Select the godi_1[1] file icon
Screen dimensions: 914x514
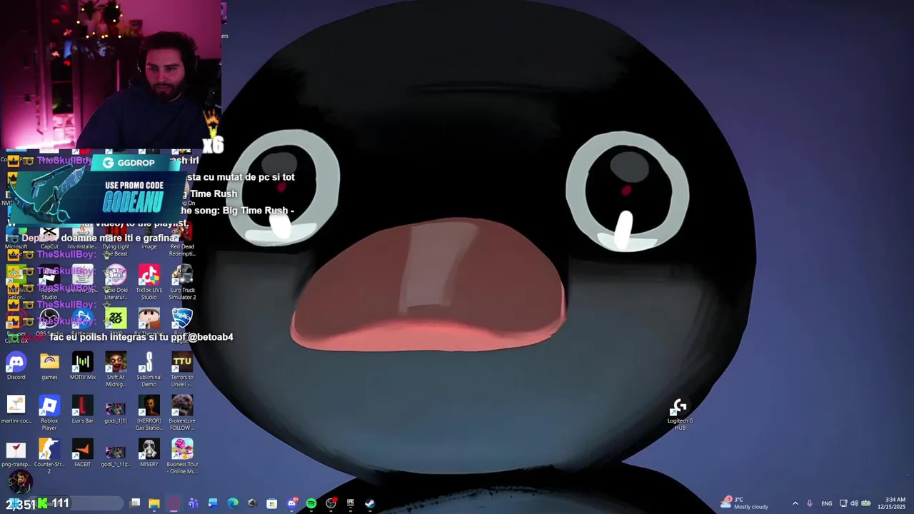pos(116,410)
